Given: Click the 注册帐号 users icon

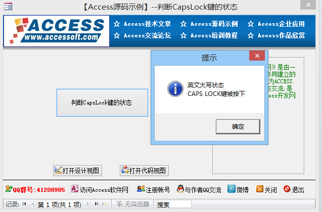Looking at the screenshot, I should [141, 189].
